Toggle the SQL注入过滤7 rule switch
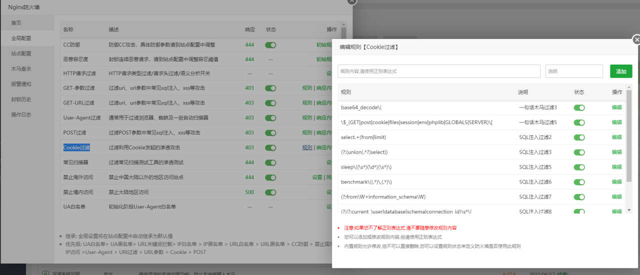 579,197
